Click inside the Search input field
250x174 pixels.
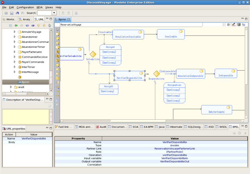tap(45, 13)
